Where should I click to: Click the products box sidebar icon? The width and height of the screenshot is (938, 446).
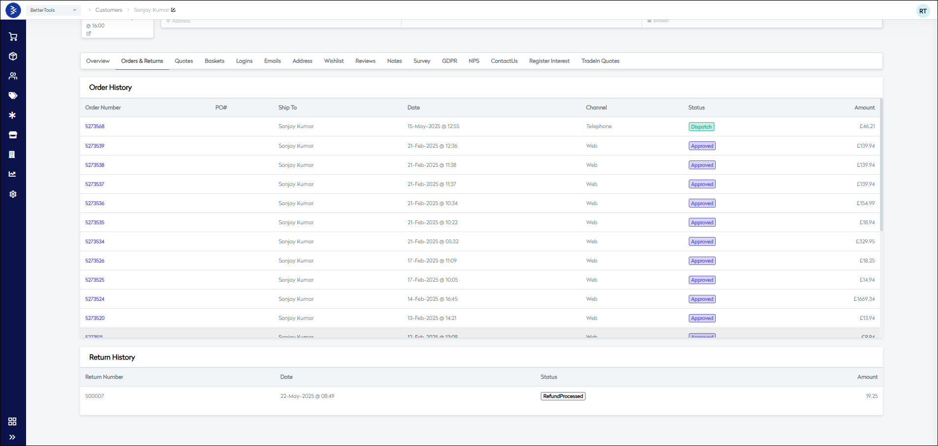pos(13,56)
